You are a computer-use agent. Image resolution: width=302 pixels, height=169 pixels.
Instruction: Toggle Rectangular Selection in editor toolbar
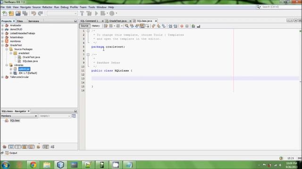click(147, 26)
